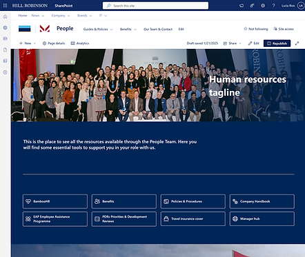305x257 pixels.
Task: Click the four-circle icon on EAP tile
Action: tap(28, 219)
